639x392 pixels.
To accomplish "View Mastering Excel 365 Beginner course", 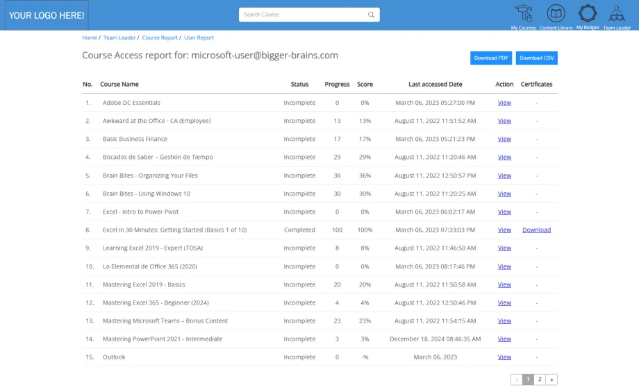I will click(504, 303).
